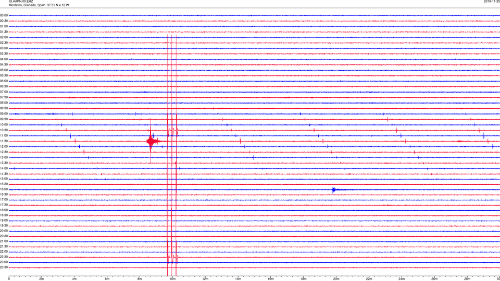Viewport: 500px width, 281px height.
Task: Click the 20:30 time label
Action: (x=4, y=236)
